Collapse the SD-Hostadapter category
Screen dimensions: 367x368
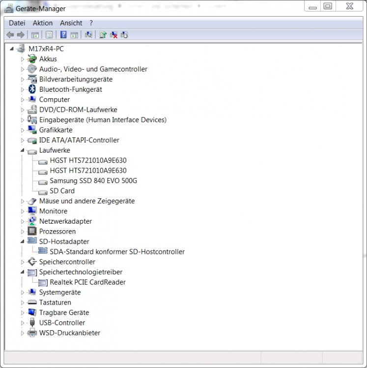click(22, 241)
